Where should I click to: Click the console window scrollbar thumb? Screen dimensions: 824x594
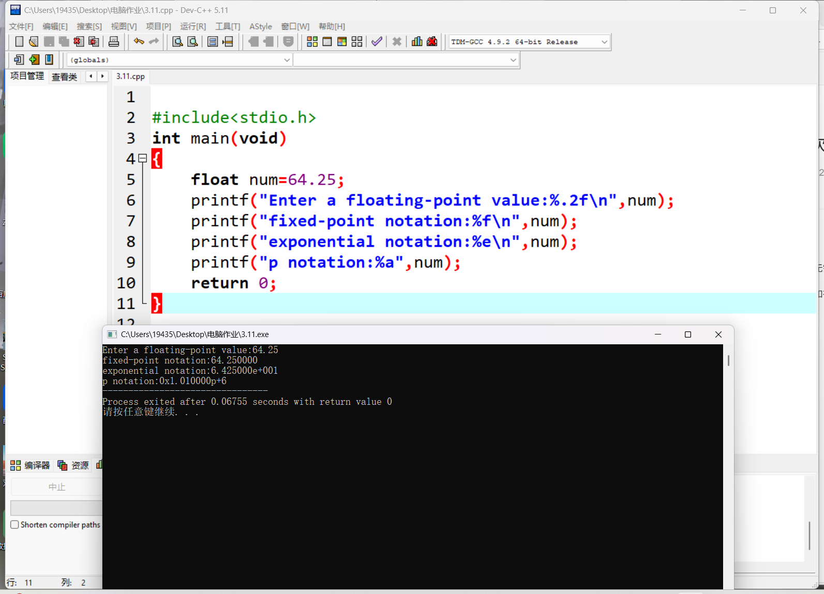pyautogui.click(x=728, y=360)
